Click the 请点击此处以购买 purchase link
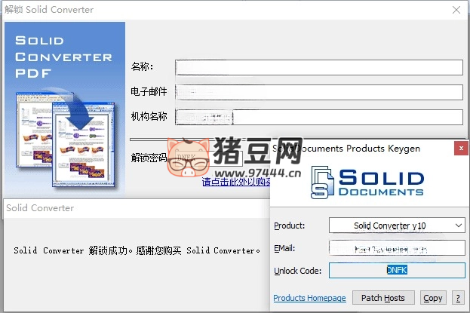The image size is (470, 313). (236, 182)
